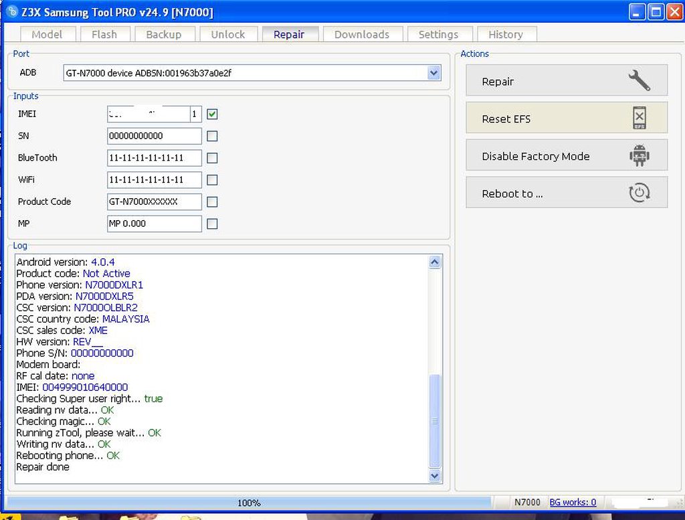Screen dimensions: 685x520
Task: Click the Android robot Factory Mode icon
Action: point(639,156)
